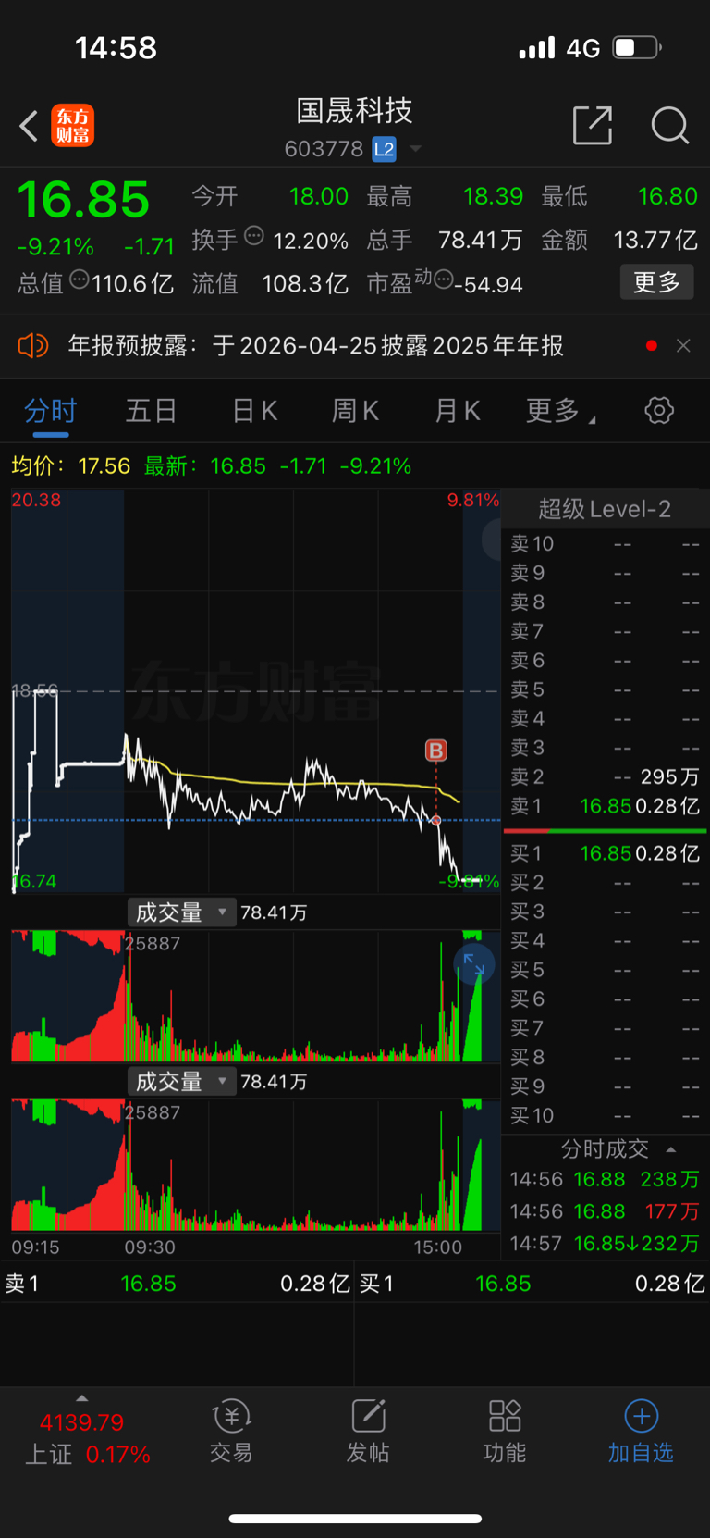Open search with the magnifier icon
710x1539 pixels.
670,125
